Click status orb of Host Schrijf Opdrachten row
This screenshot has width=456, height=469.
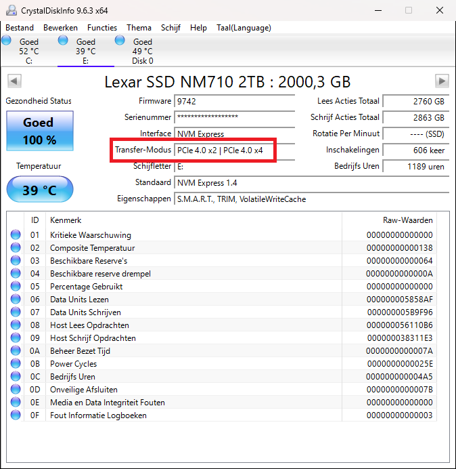[16, 338]
